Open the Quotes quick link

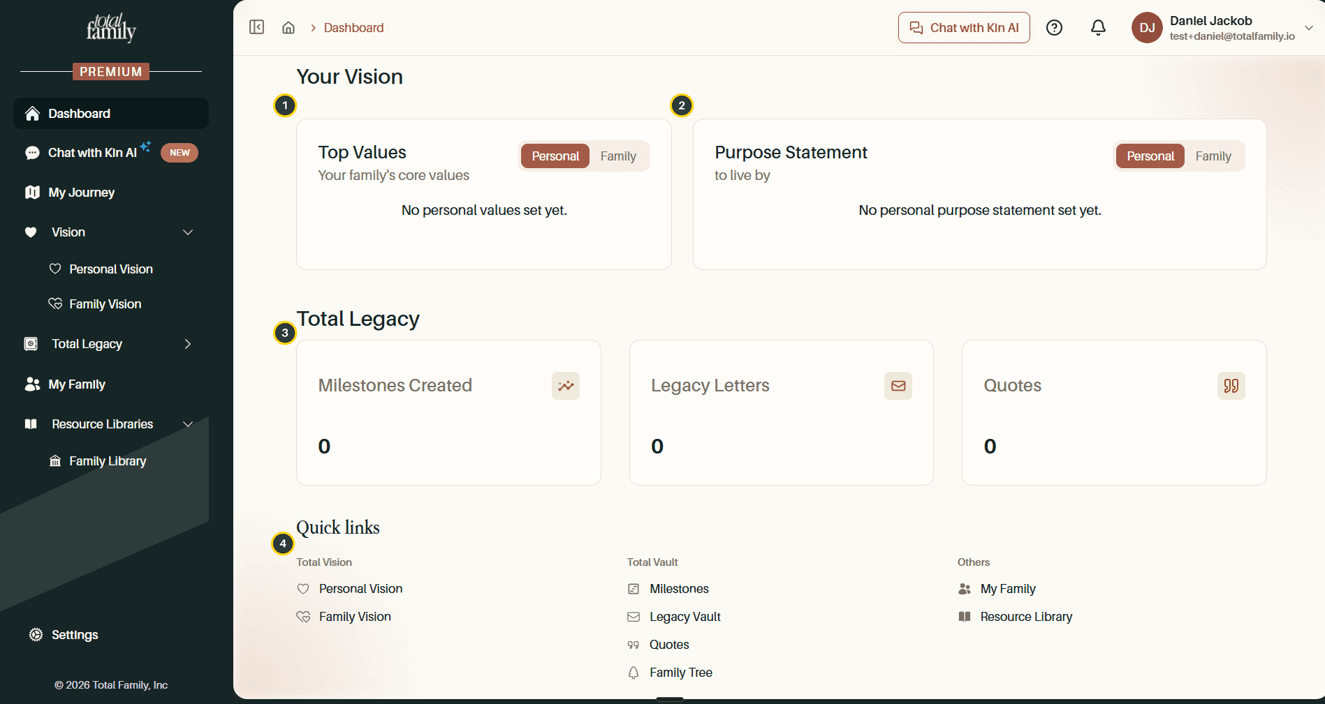coord(659,645)
